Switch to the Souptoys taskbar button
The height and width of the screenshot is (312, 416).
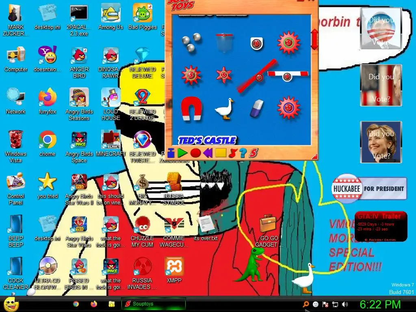click(x=153, y=304)
